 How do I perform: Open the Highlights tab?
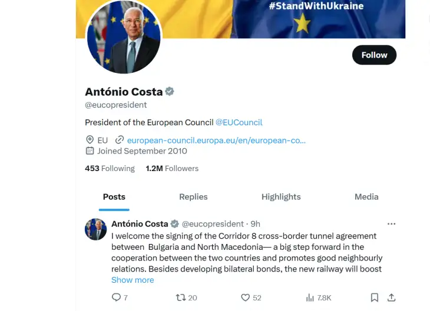281,197
